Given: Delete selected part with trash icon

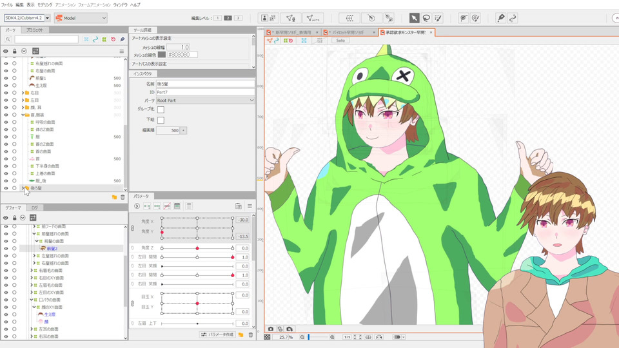Looking at the screenshot, I should tap(123, 197).
